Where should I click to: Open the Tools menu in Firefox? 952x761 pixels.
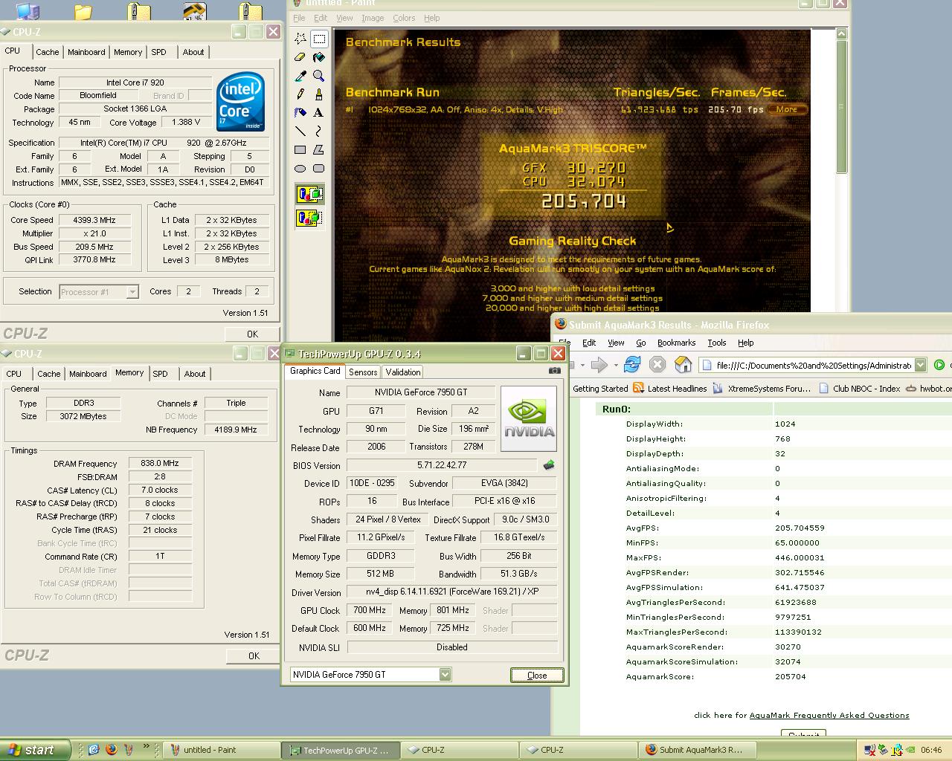coord(717,343)
